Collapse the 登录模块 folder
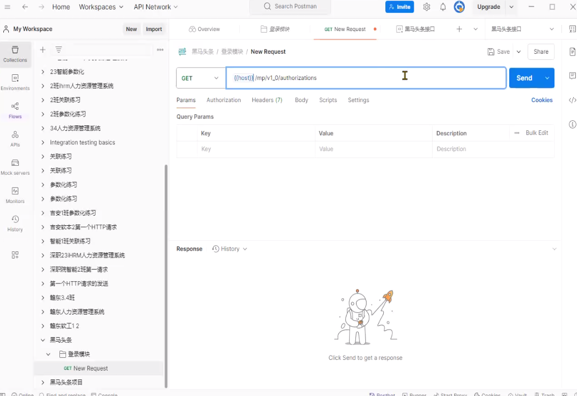 [48, 354]
